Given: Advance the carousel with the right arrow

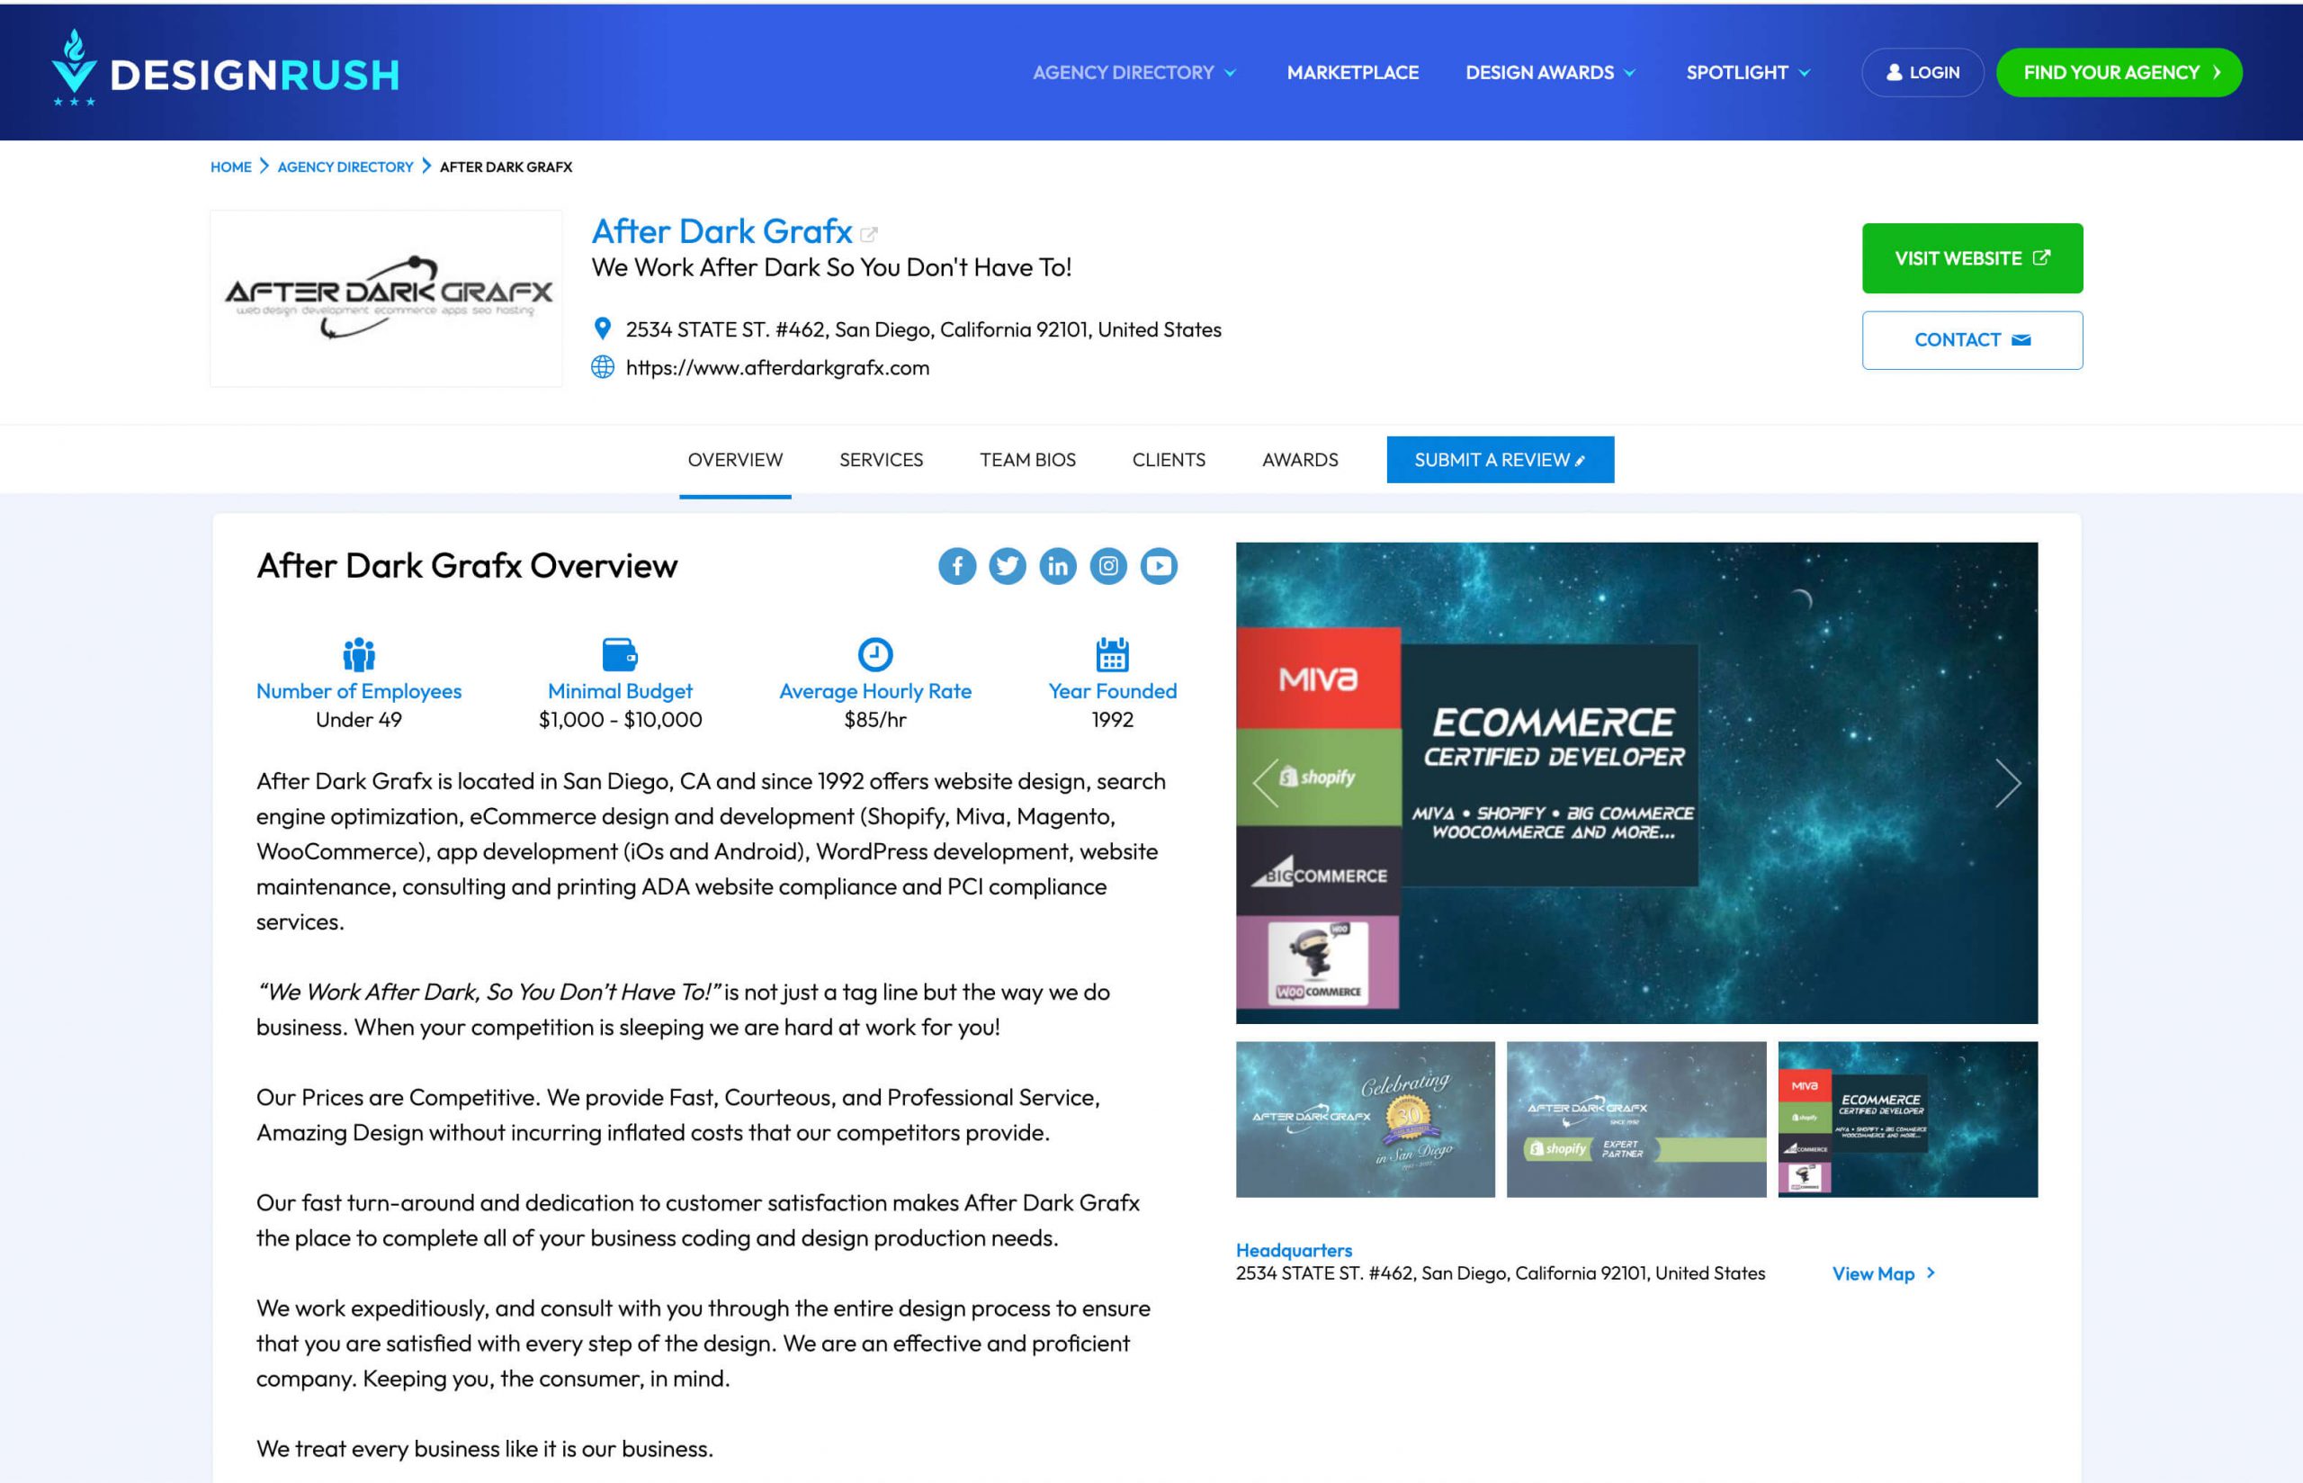Looking at the screenshot, I should [2008, 783].
